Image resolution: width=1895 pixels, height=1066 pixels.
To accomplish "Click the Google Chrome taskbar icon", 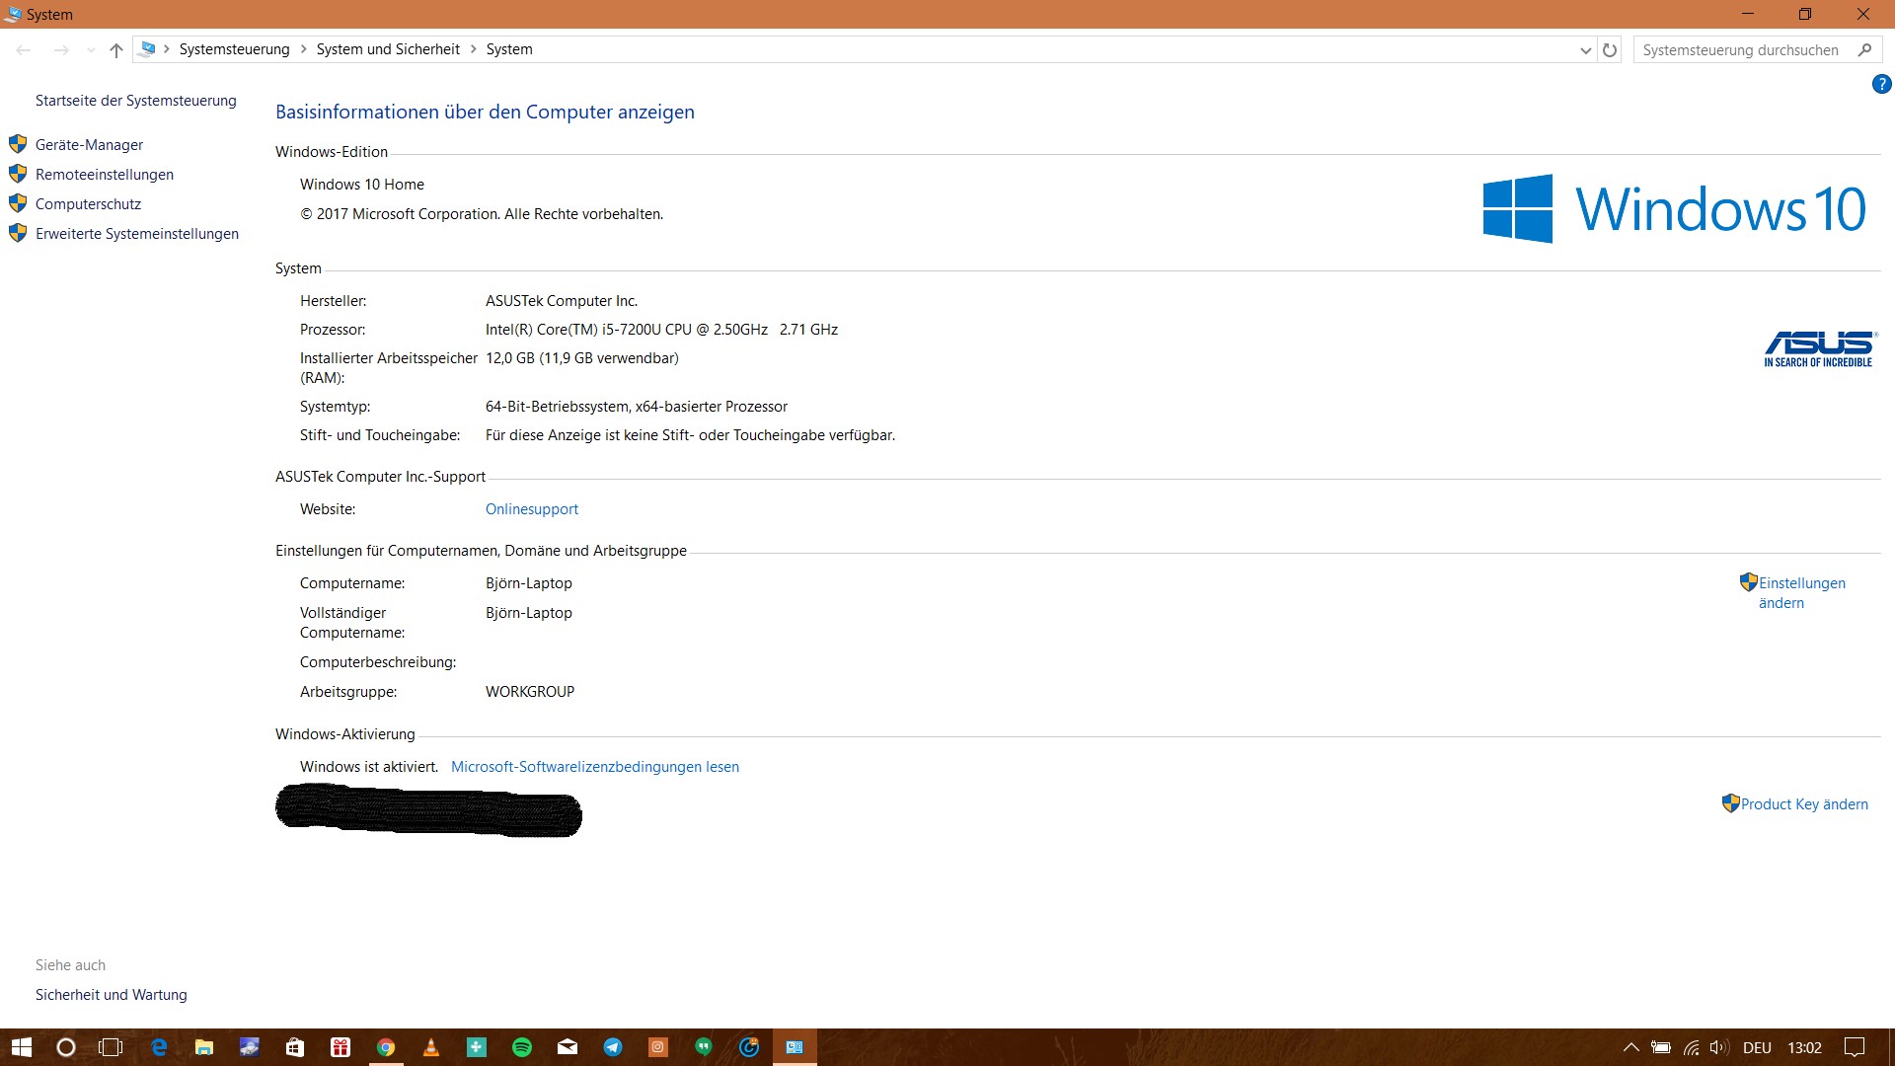I will tap(386, 1047).
